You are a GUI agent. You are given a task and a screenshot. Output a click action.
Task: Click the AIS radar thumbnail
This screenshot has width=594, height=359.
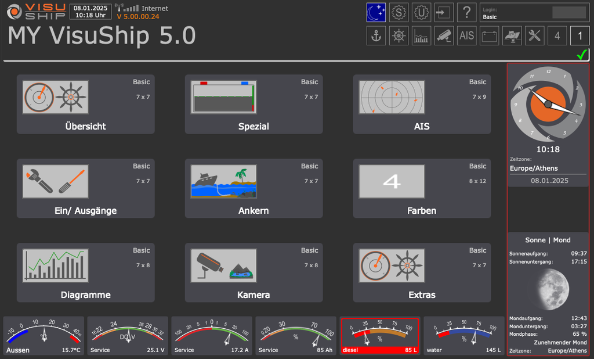392,97
